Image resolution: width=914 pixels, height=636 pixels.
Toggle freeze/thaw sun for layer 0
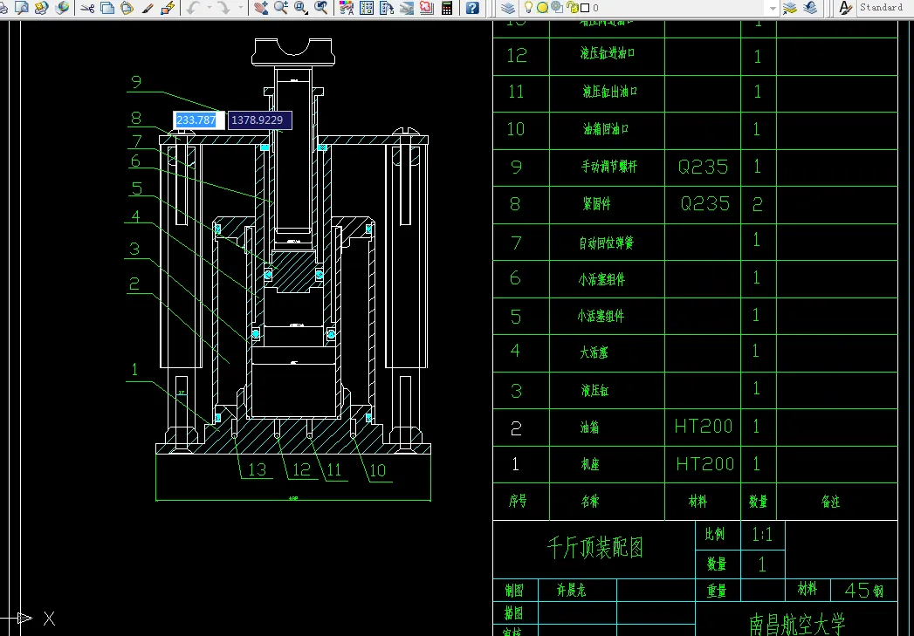542,8
